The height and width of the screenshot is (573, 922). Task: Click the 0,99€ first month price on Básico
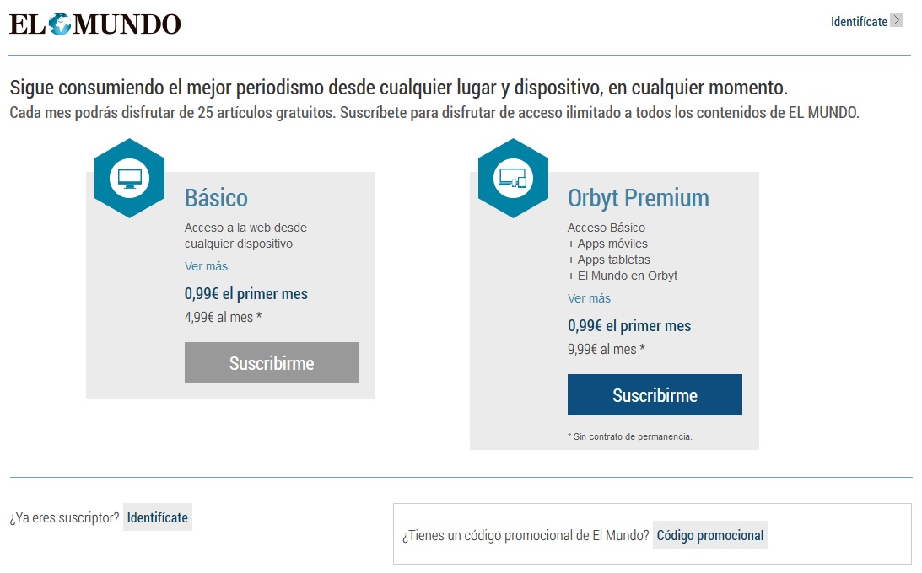[x=246, y=294]
